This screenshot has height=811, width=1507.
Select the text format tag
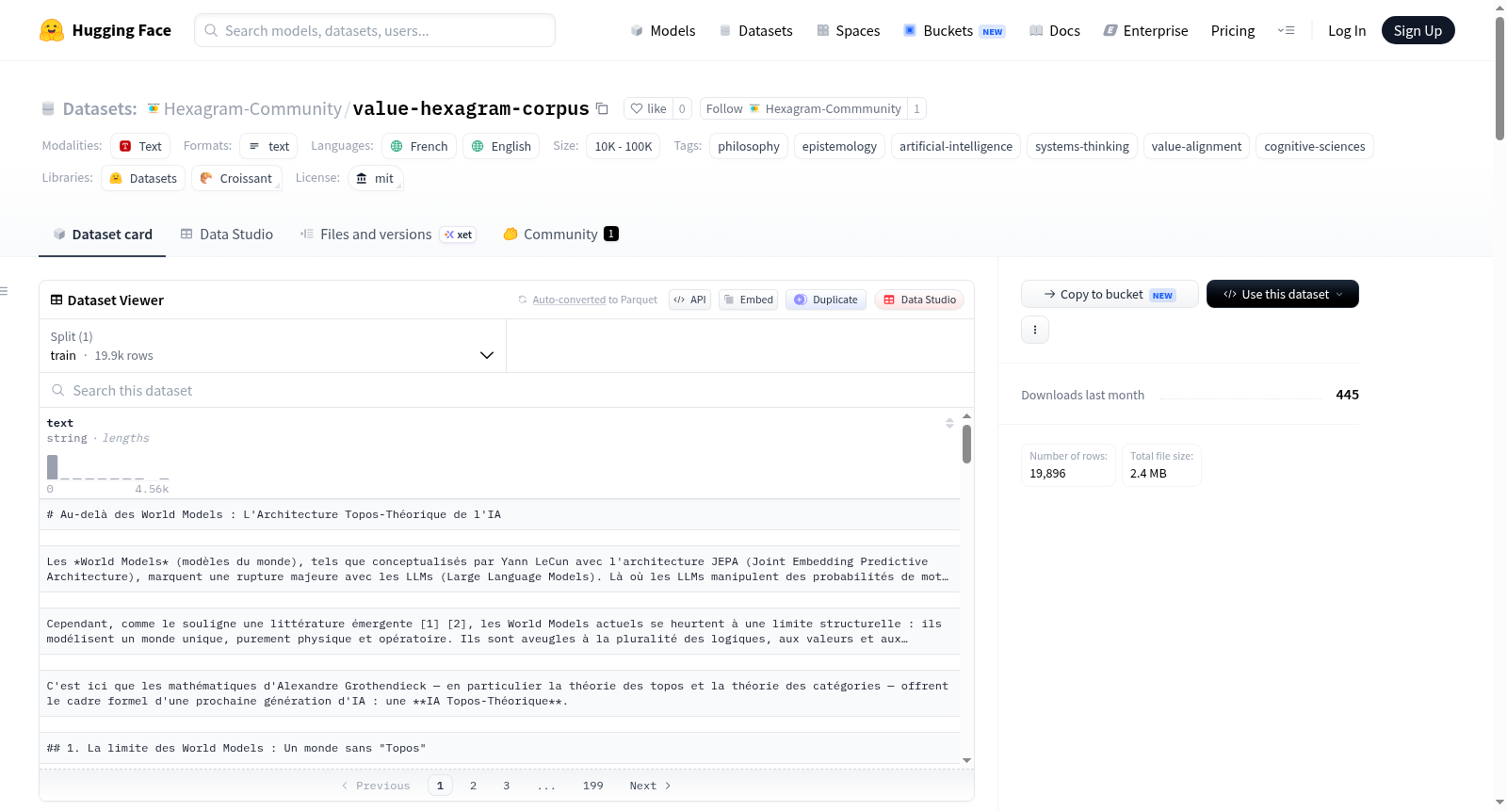[x=268, y=146]
